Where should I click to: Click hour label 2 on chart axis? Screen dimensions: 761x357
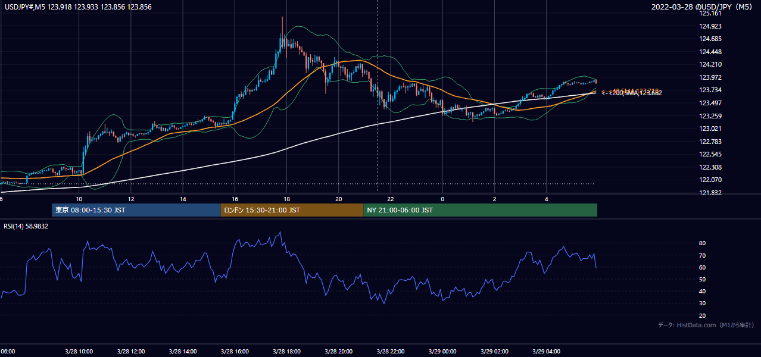coord(495,199)
